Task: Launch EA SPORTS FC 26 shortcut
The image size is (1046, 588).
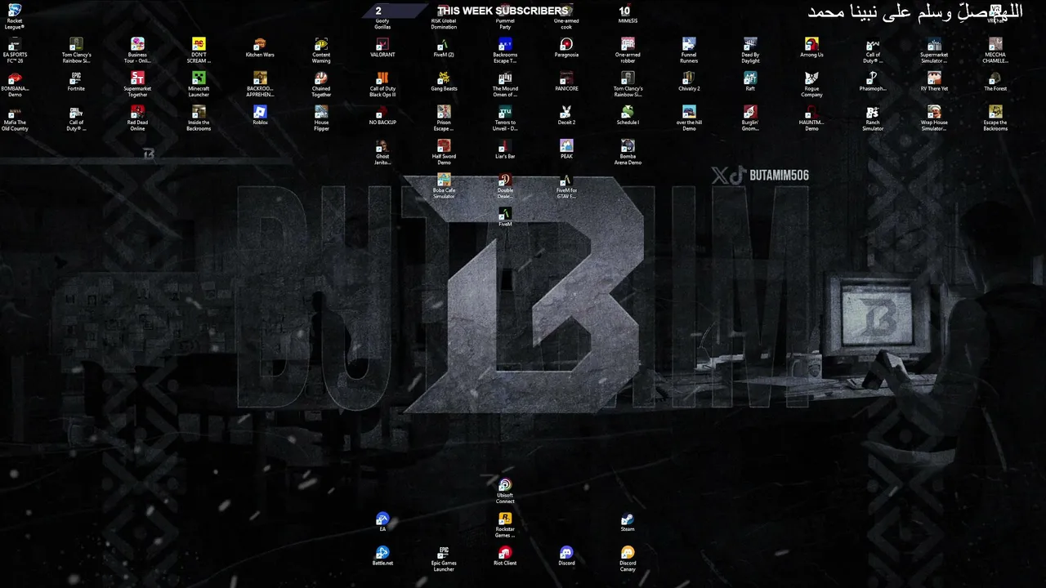Action: pos(15,50)
